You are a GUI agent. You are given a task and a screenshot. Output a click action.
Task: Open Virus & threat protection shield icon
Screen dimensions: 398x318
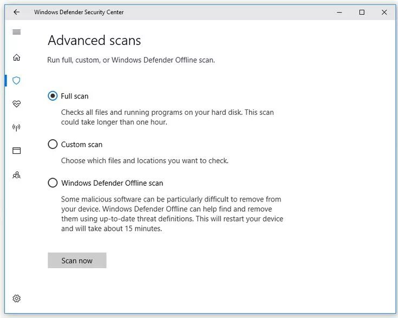[16, 81]
